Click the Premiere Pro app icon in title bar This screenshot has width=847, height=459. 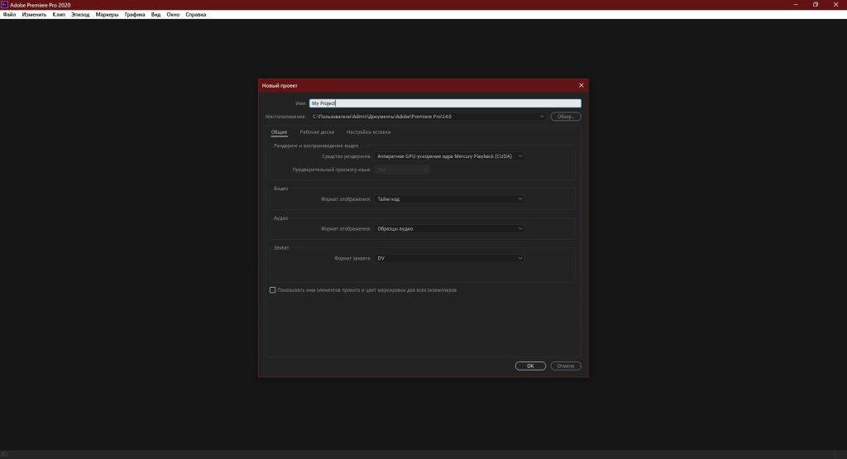point(4,4)
